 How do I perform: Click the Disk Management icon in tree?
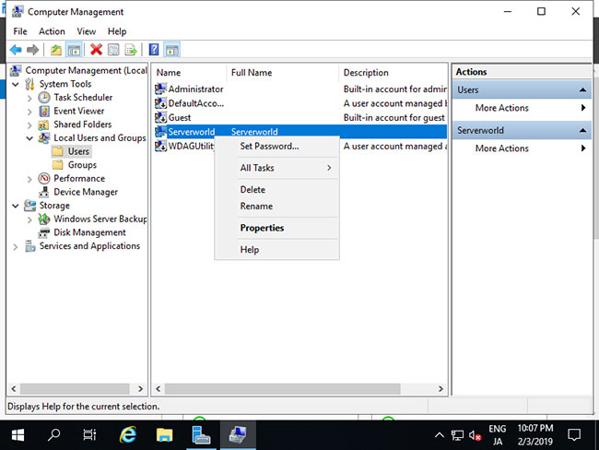44,232
